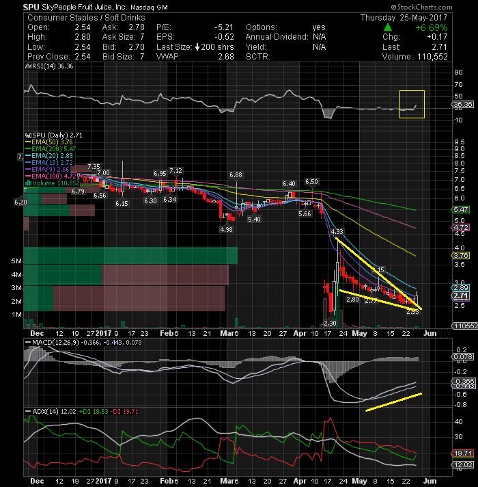478x487 pixels.
Task: Click the green EMA(200) 5.47 legend entry
Action: click(51, 149)
